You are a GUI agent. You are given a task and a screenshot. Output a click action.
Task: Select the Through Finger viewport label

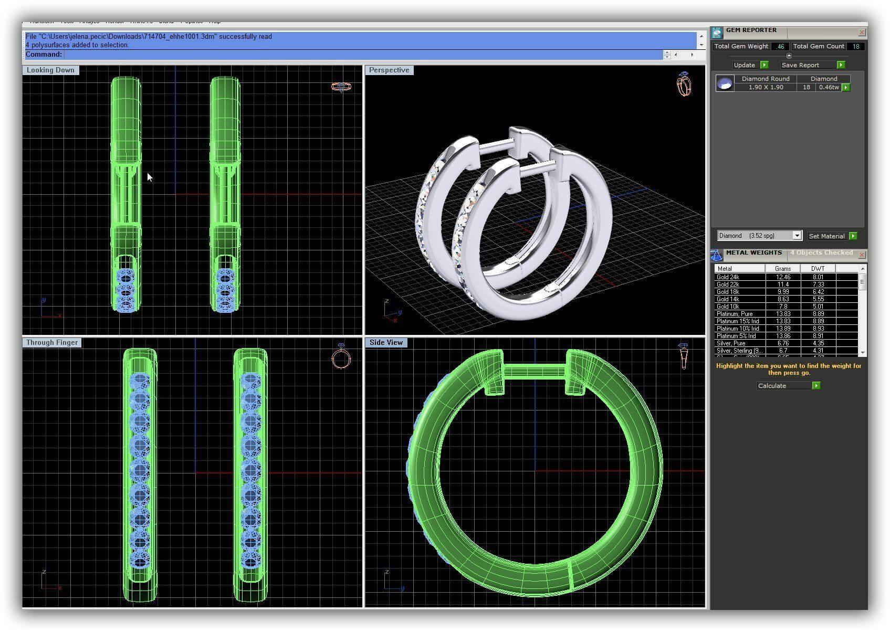tap(52, 343)
